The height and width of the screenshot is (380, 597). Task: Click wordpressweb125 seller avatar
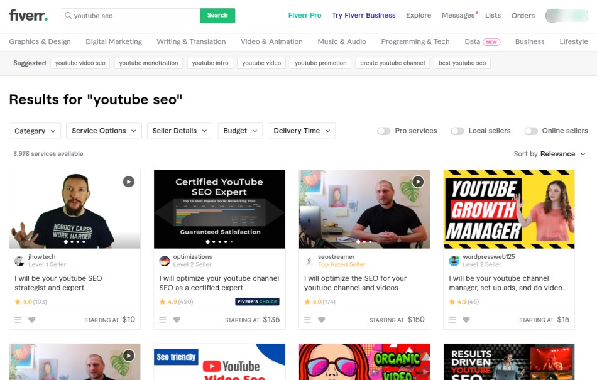tap(454, 261)
